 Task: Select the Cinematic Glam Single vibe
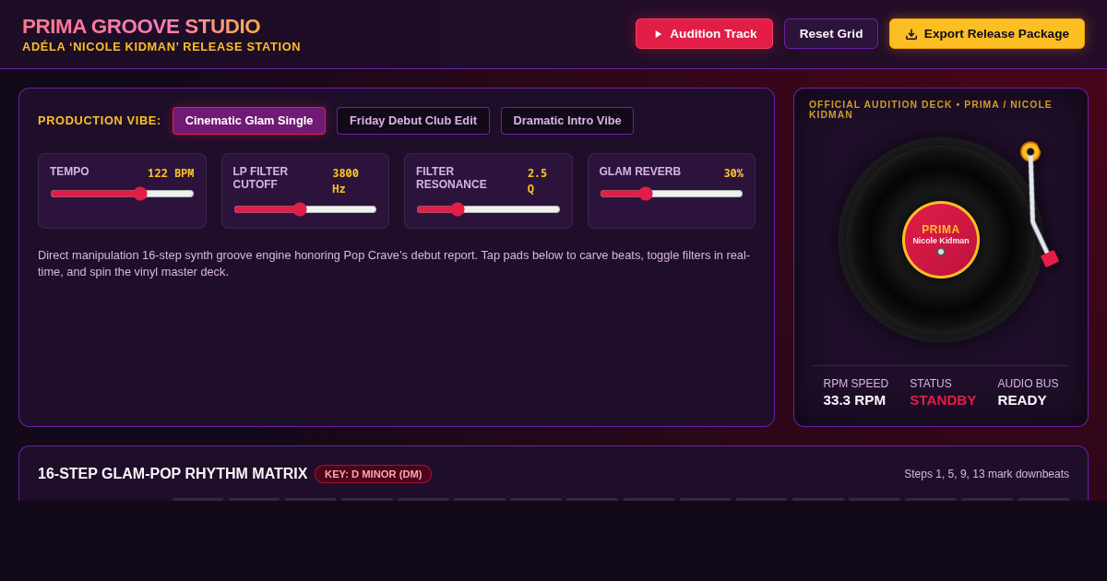coord(249,121)
